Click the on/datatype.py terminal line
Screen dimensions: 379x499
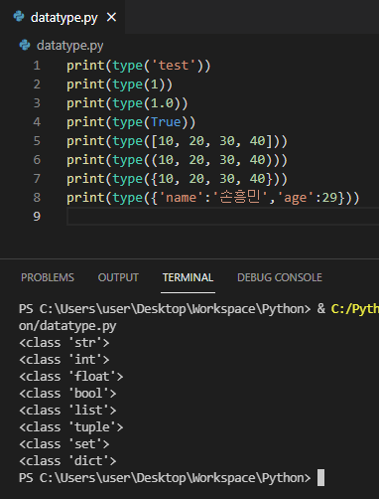pos(67,326)
